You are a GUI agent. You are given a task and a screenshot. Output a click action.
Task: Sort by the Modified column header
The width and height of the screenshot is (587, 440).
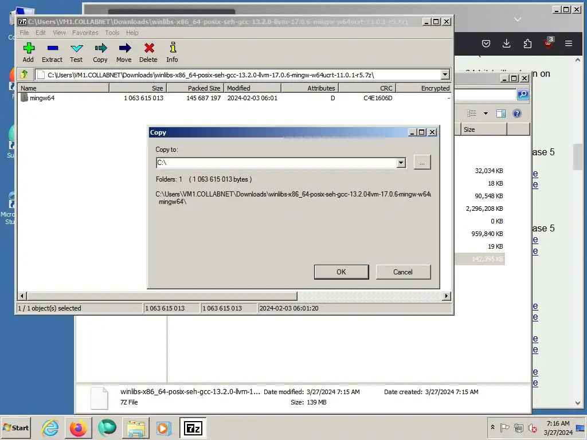pyautogui.click(x=252, y=88)
